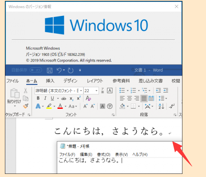
Task: Open the レイアウト ribbon tab
Action: (x=95, y=81)
